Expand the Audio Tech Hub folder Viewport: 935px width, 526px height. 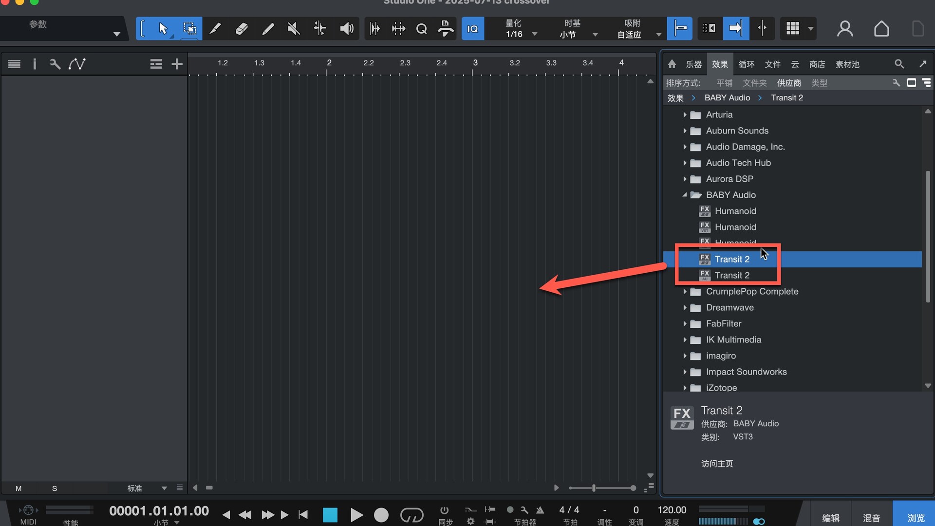(685, 163)
